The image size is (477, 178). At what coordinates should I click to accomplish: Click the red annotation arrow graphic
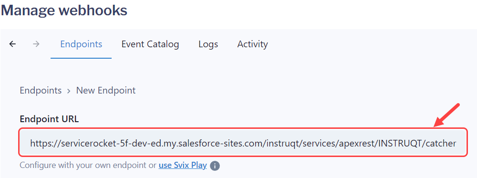446,115
